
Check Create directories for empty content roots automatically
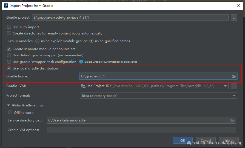(x=9, y=33)
